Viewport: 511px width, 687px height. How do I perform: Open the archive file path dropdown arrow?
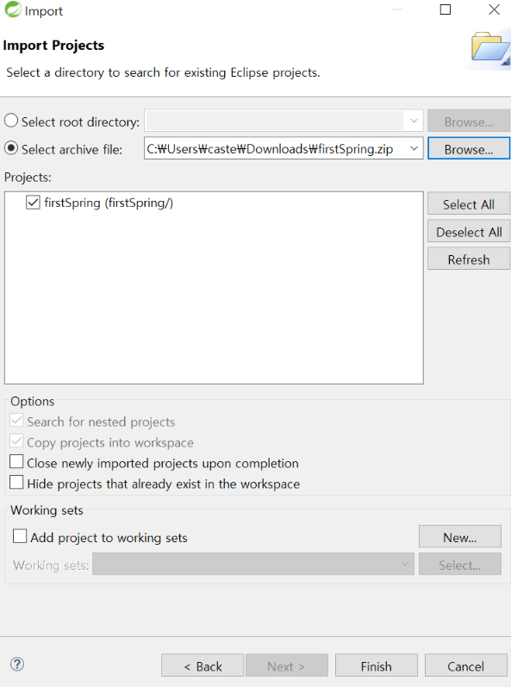point(414,148)
